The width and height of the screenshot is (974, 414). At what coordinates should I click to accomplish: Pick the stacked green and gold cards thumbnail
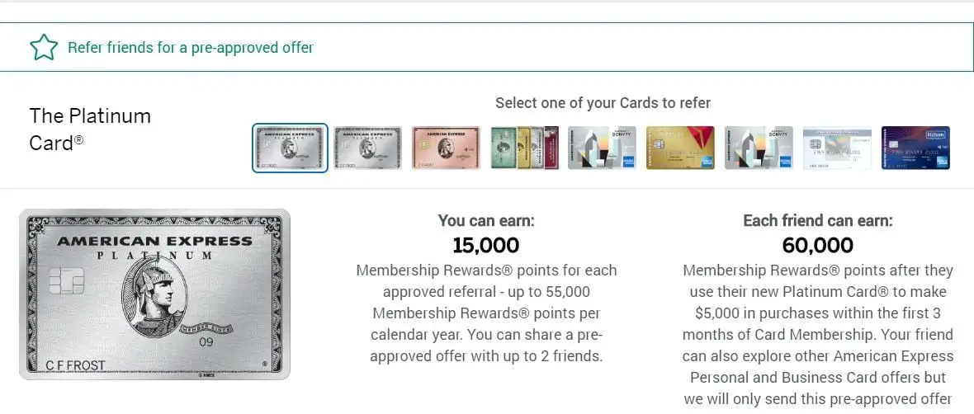(524, 148)
